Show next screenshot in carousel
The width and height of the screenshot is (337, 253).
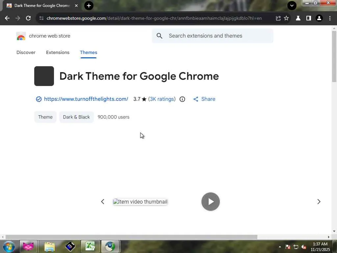pos(319,202)
